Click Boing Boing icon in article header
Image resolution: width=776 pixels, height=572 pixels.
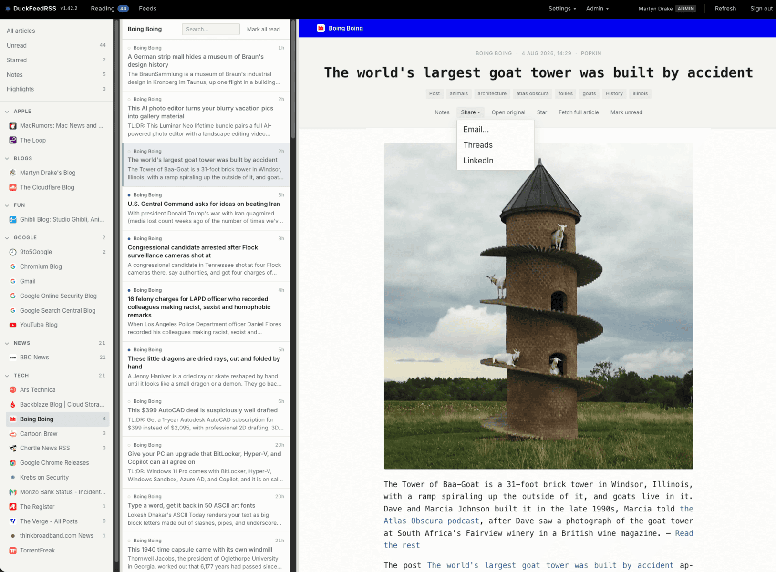click(321, 28)
